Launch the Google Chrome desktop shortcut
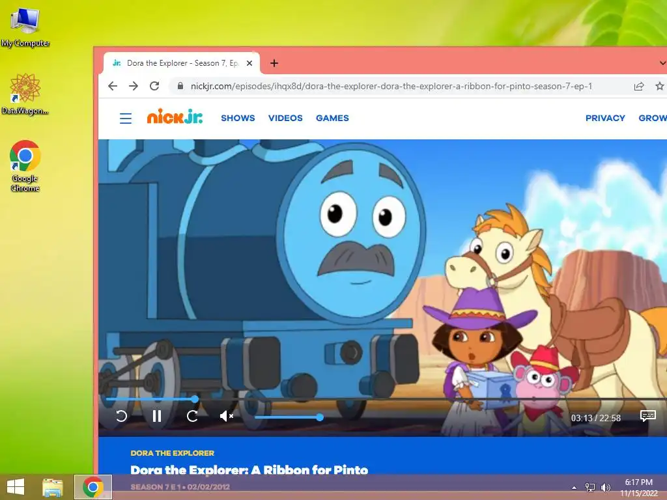 tap(25, 166)
